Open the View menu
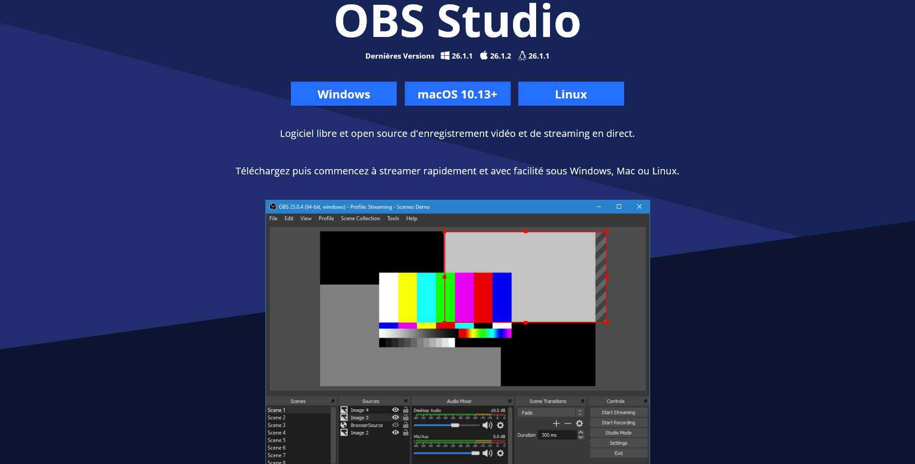This screenshot has height=464, width=915. click(306, 219)
